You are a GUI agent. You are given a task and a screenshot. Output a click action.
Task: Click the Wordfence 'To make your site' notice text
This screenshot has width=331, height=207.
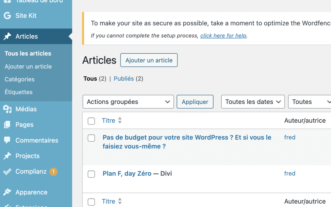click(211, 23)
